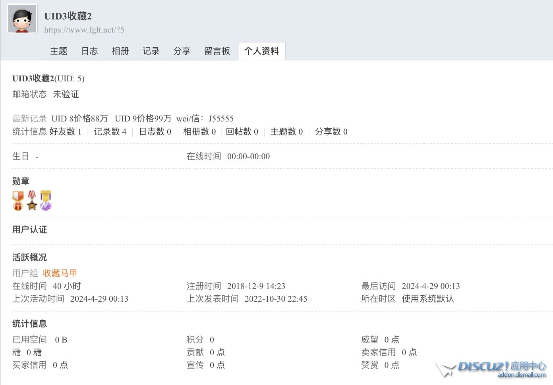Open the 主题数 0 link
553x385 pixels.
286,132
